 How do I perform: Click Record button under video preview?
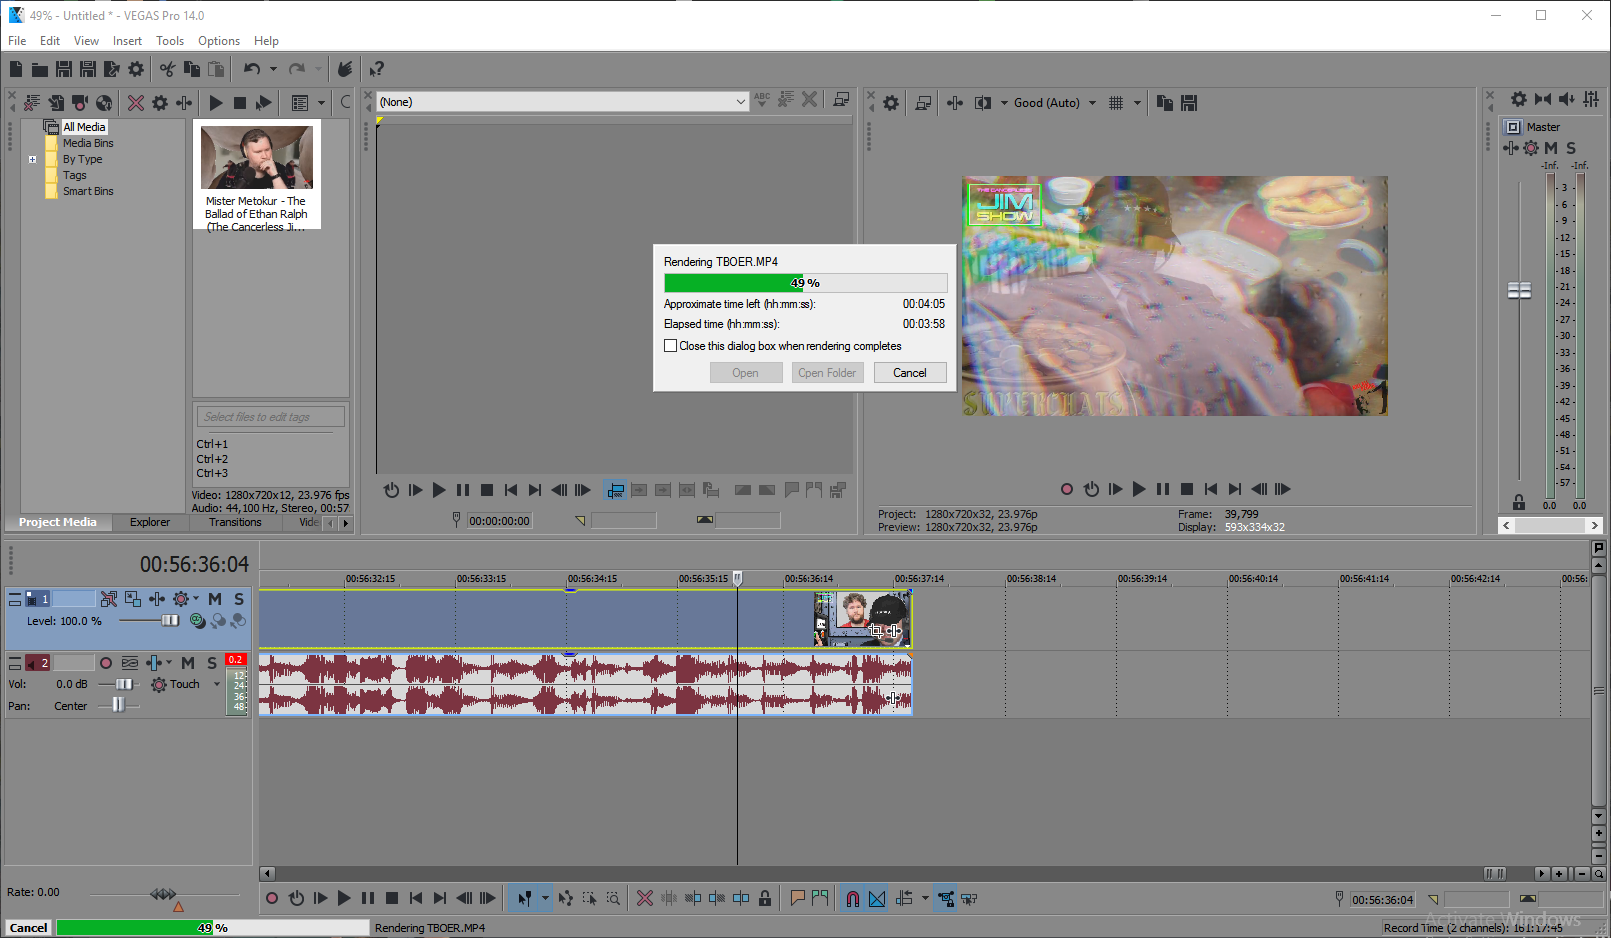pos(1067,489)
